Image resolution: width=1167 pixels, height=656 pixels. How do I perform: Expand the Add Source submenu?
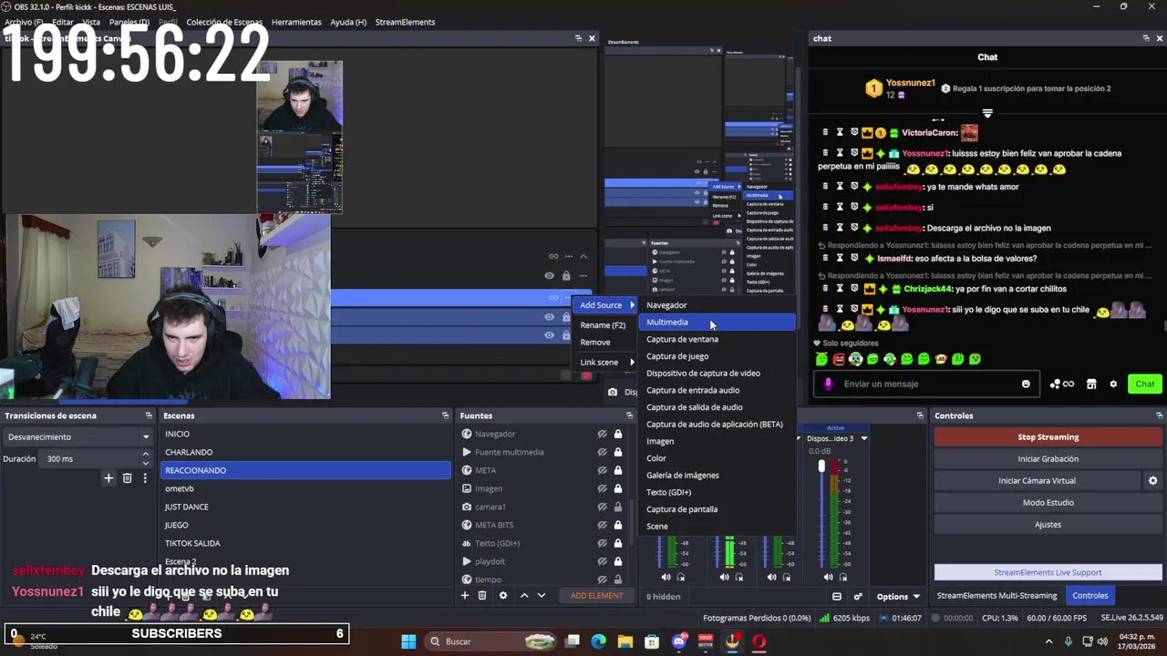click(x=606, y=305)
